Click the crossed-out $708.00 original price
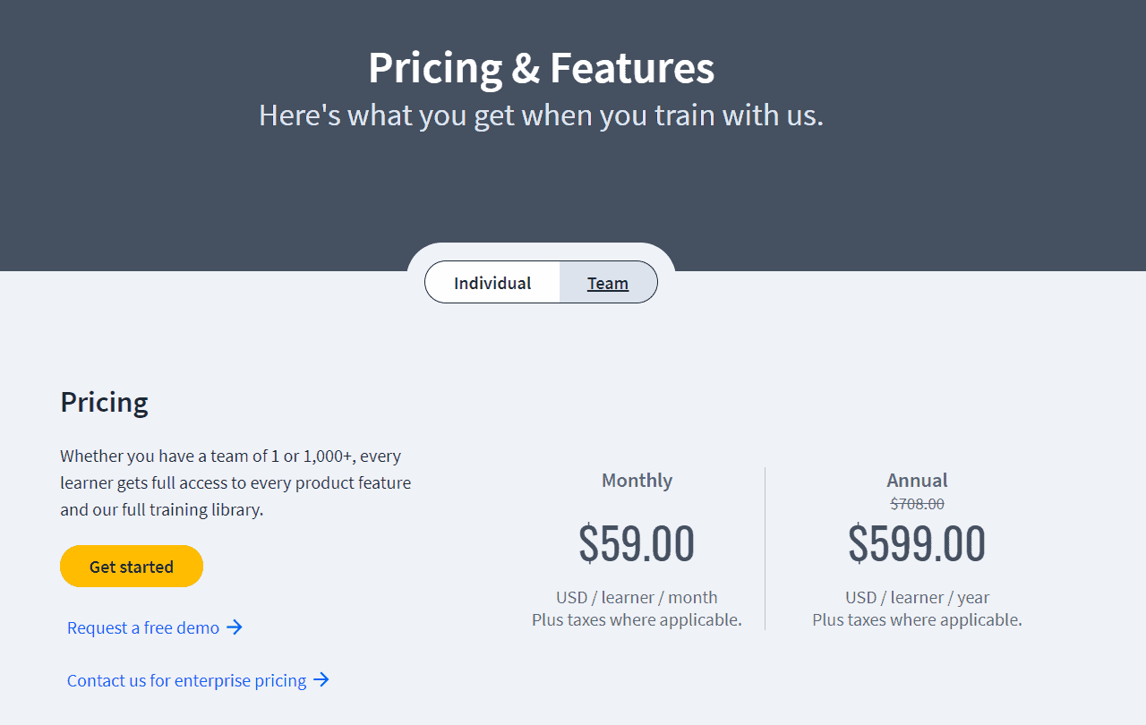The image size is (1146, 725). click(x=917, y=503)
